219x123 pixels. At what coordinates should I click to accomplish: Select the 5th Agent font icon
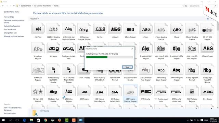53,48
